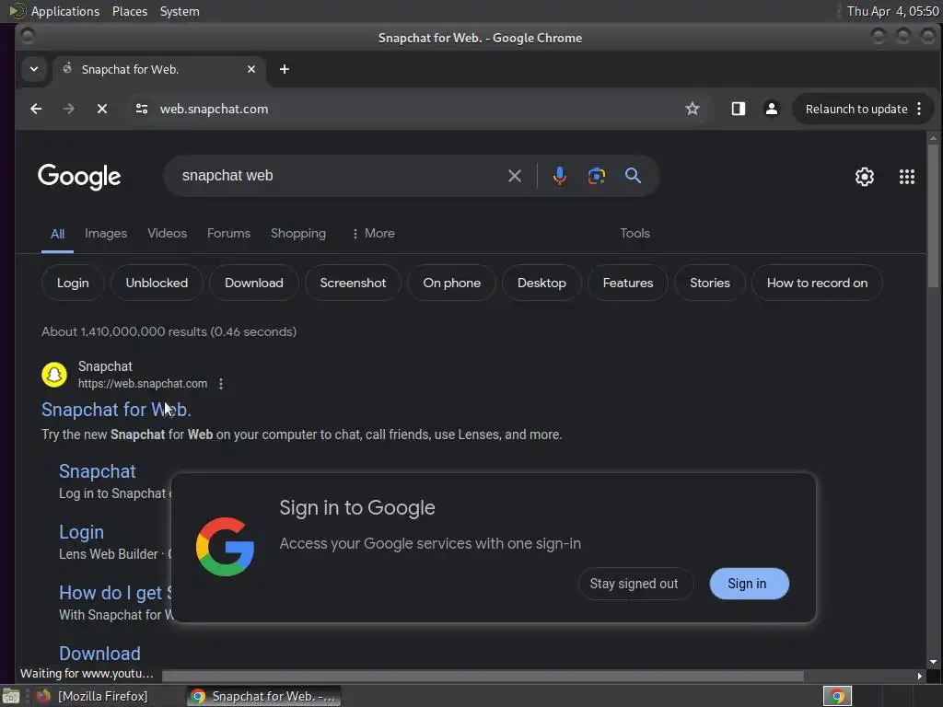Open the How do I get sitelink
Image resolution: width=943 pixels, height=707 pixels.
[115, 593]
